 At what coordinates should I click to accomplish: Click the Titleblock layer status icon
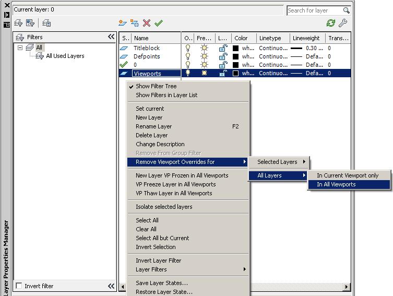pos(124,48)
